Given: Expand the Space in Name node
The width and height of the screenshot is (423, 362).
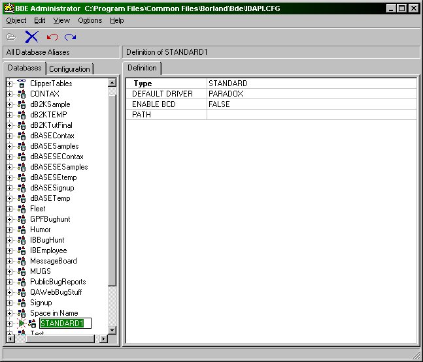Looking at the screenshot, I should 9,314.
